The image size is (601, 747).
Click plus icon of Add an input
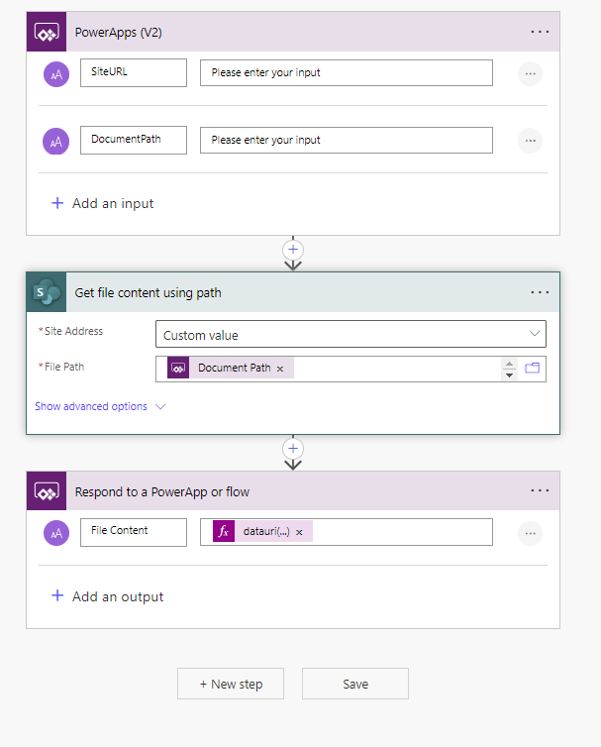pos(57,203)
